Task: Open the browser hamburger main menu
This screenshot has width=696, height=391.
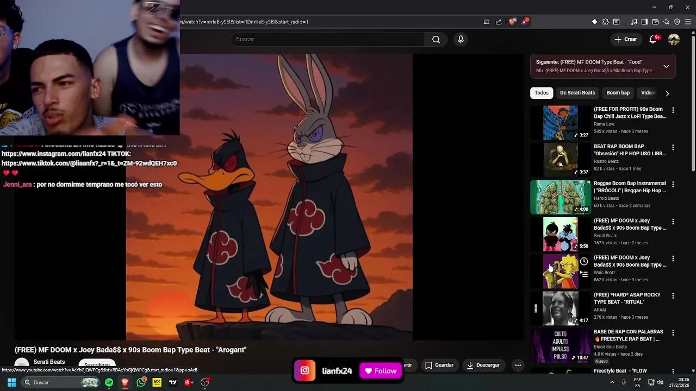Action: coord(688,22)
